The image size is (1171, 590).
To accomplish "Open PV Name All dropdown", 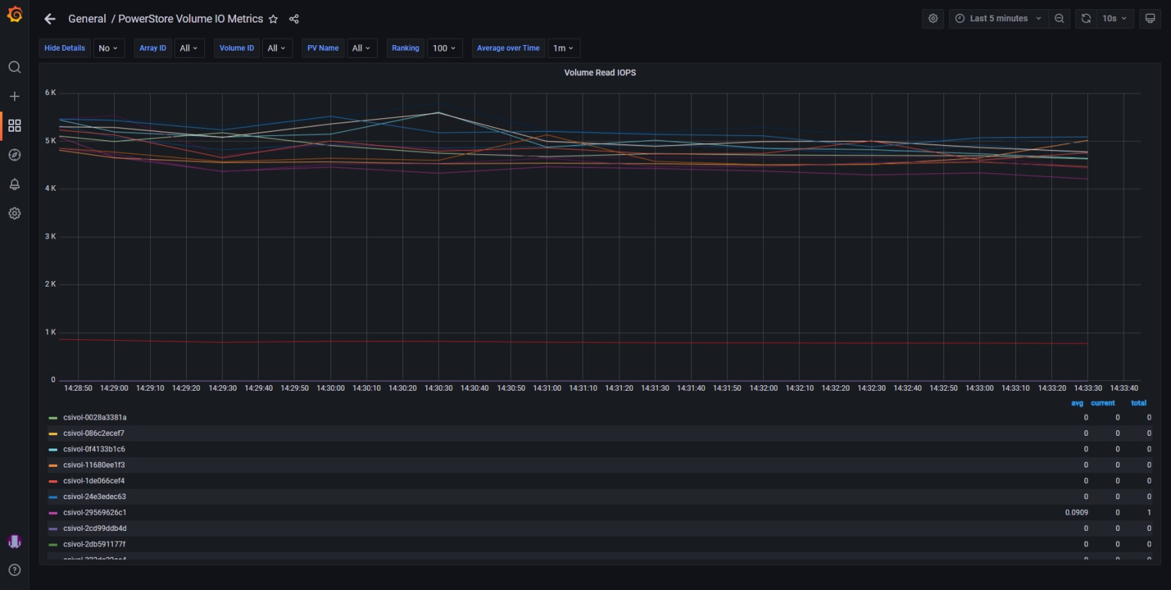I will pyautogui.click(x=361, y=48).
